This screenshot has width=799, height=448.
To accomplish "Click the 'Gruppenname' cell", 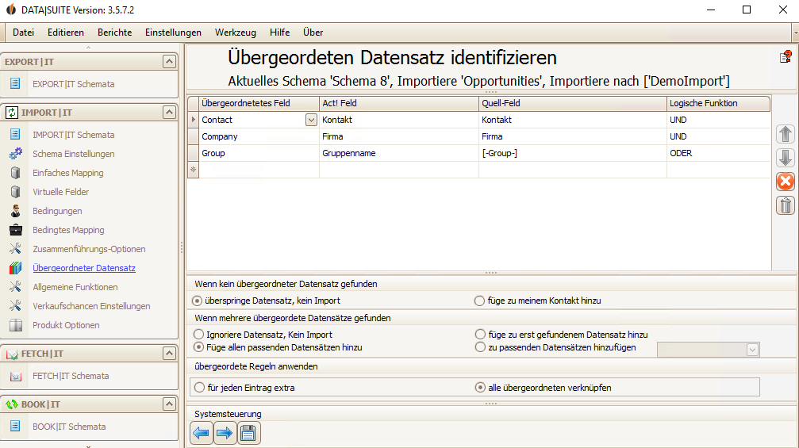I will 399,153.
